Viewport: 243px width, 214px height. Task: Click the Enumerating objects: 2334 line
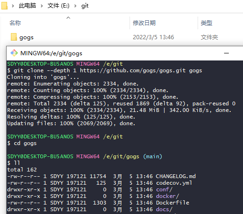(x=73, y=84)
